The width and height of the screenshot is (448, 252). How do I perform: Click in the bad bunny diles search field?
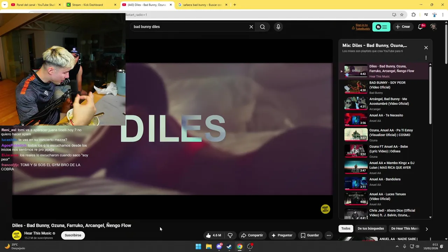point(189,27)
